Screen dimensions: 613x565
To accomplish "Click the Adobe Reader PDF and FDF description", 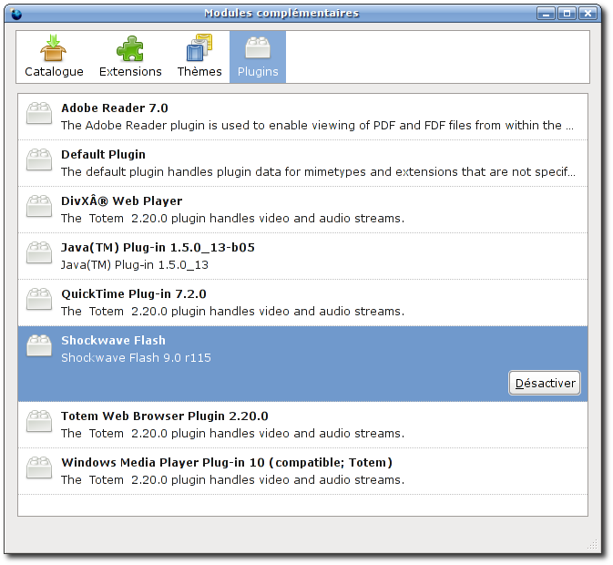I will pyautogui.click(x=318, y=126).
